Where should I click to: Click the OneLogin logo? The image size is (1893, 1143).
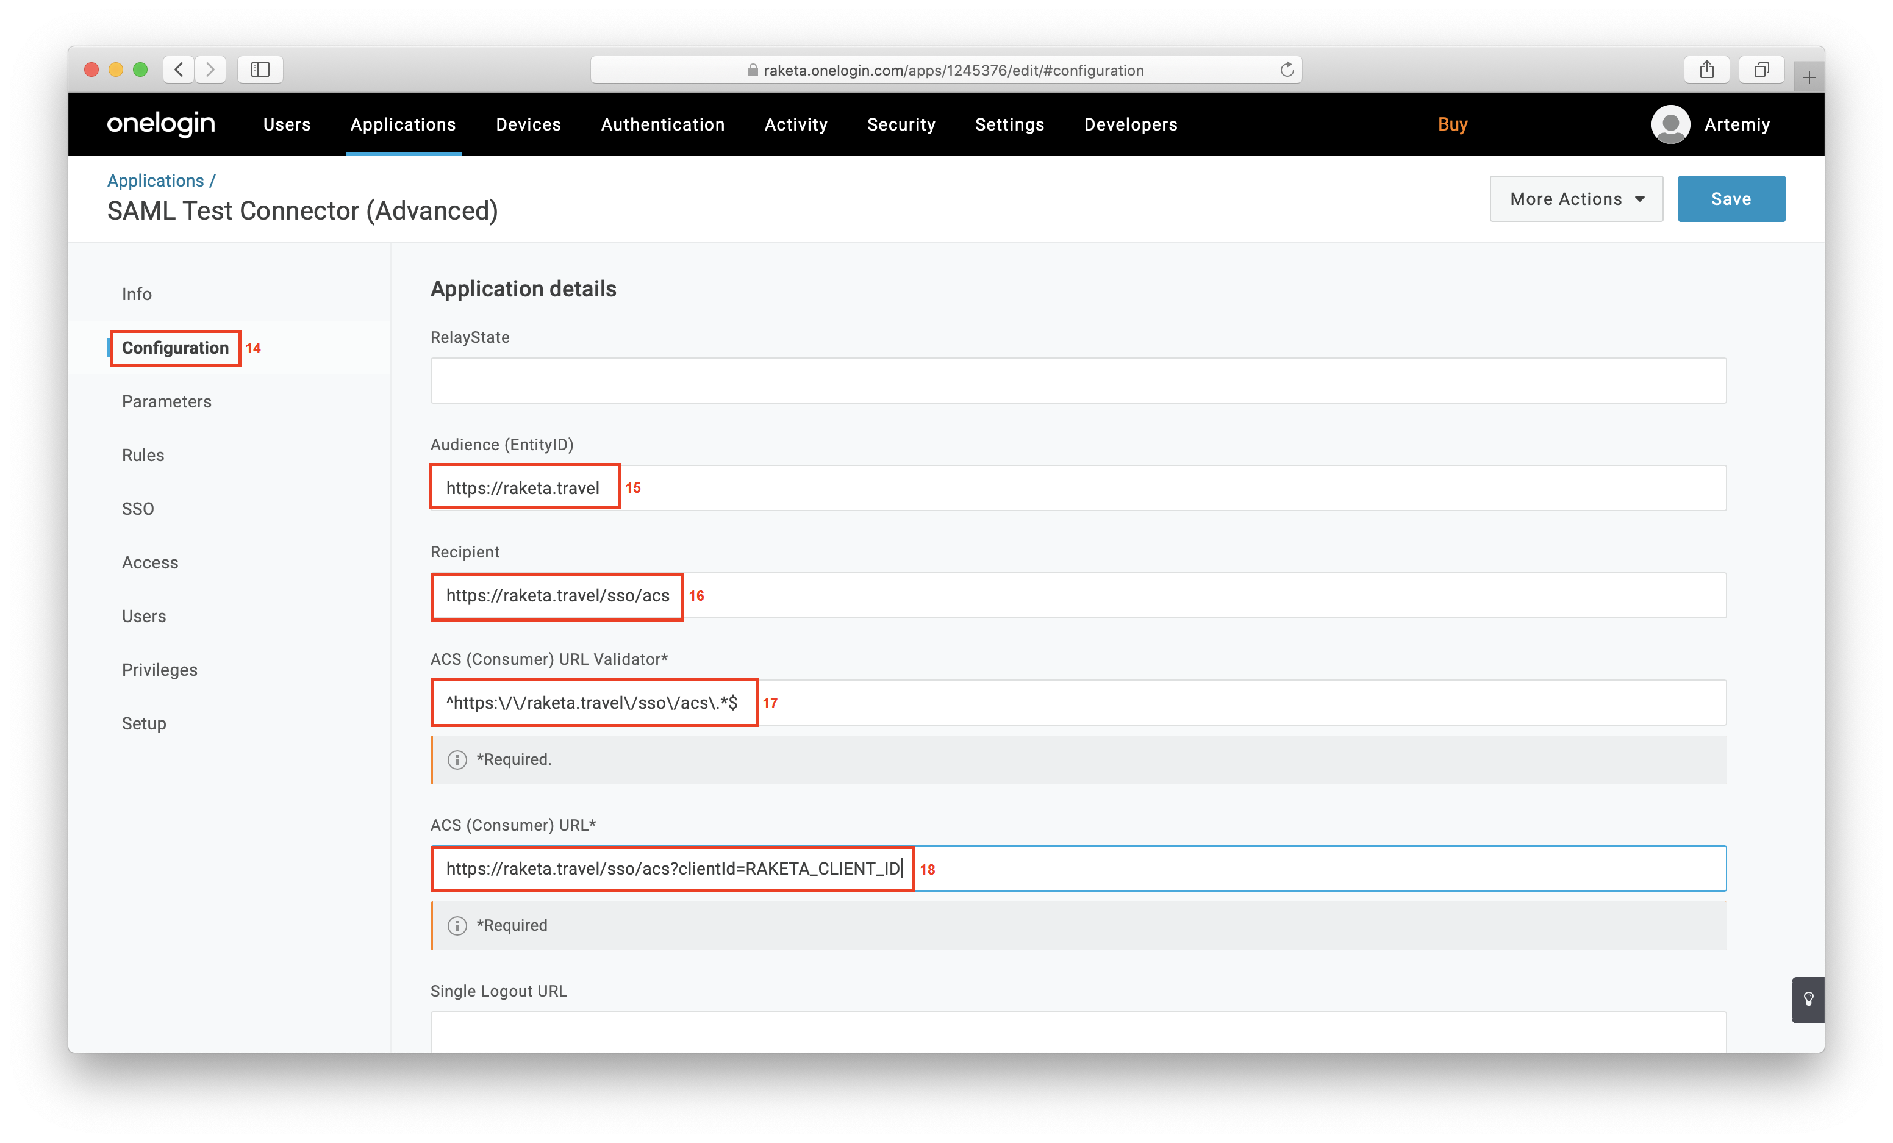coord(160,124)
